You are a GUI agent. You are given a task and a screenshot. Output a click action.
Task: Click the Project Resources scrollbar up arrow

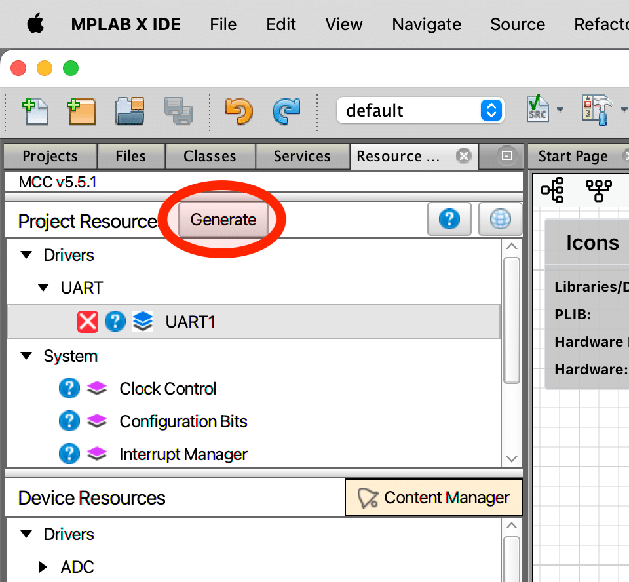[512, 246]
